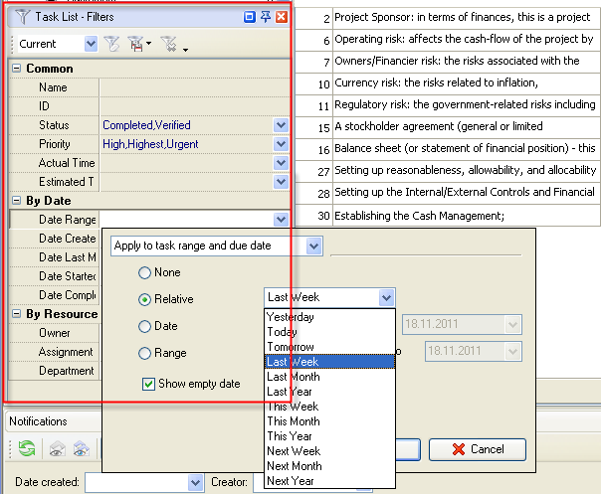Select the Range radio button
Screen dimensions: 601x494
[x=145, y=353]
